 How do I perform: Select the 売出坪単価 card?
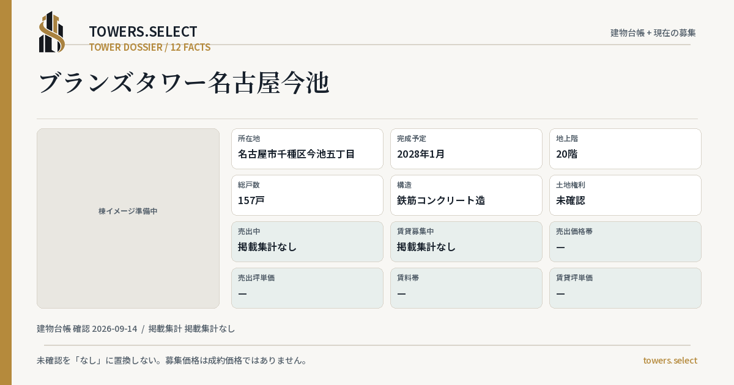click(307, 288)
